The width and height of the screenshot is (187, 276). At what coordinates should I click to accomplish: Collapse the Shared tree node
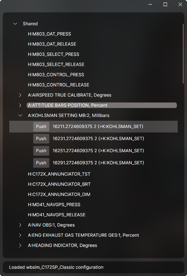15,23
